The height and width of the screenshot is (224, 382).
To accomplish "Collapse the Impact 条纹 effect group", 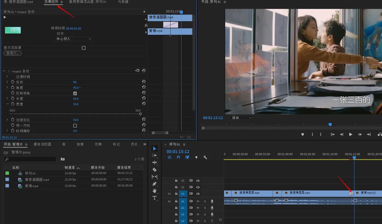I will [4, 71].
